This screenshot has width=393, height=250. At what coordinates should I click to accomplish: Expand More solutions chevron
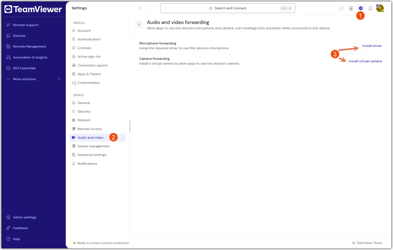pos(59,79)
